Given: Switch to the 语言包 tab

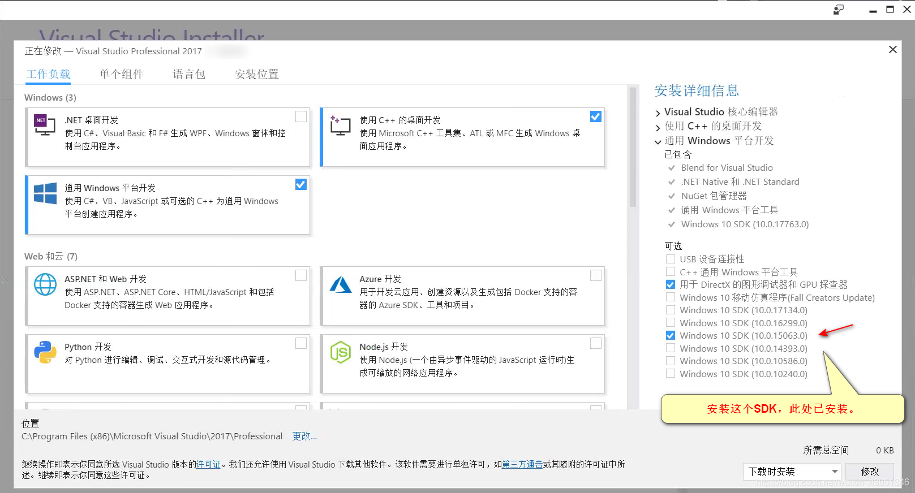Looking at the screenshot, I should pos(189,74).
